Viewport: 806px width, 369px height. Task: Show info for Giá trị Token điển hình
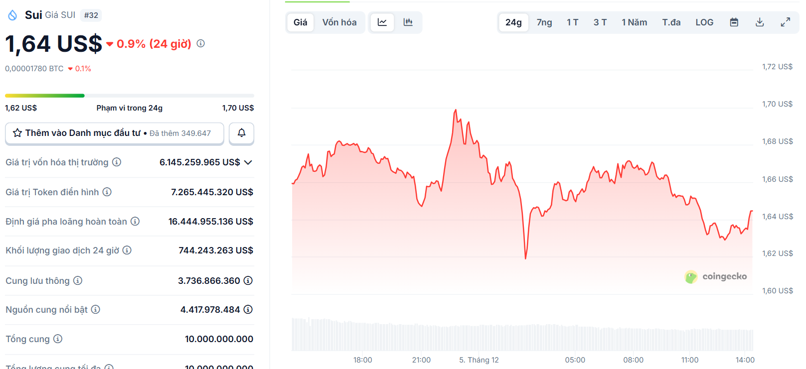tap(107, 192)
